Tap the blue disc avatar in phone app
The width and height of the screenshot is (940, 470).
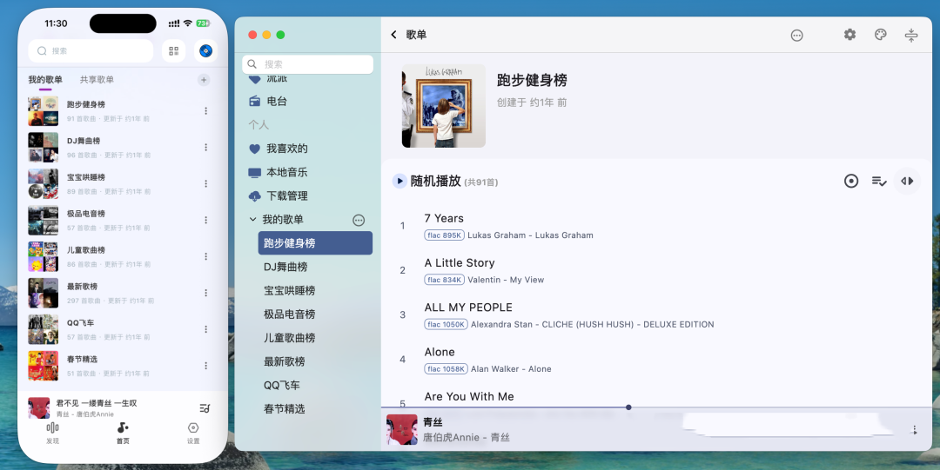tap(205, 51)
